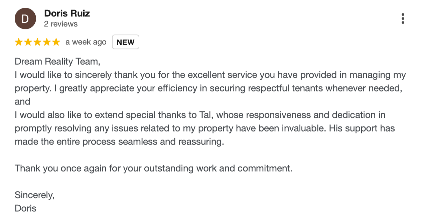The height and width of the screenshot is (219, 423).
Task: Click the lone word "and" on its own line
Action: point(22,101)
